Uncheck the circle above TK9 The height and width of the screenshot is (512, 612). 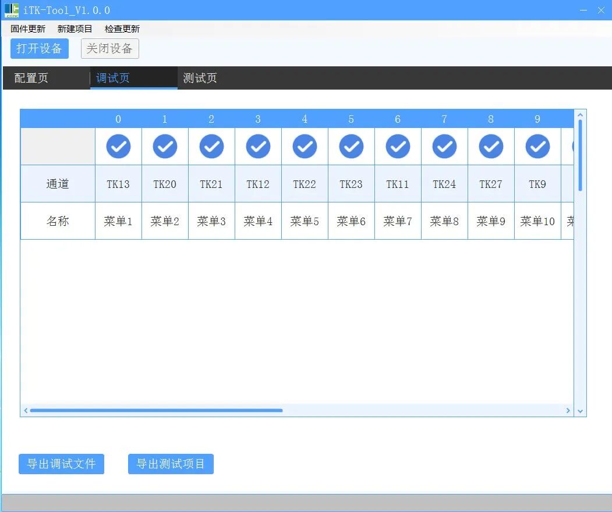538,146
